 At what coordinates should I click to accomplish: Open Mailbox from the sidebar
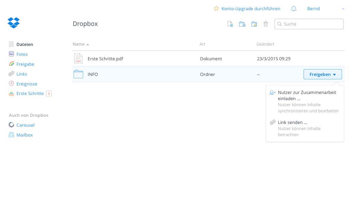point(25,135)
